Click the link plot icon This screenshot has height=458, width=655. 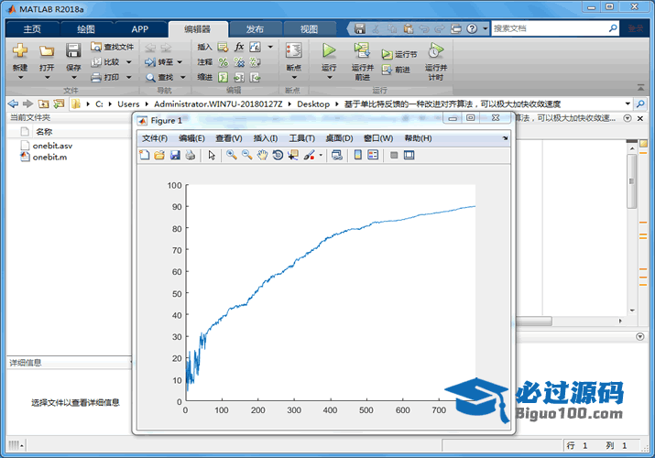[337, 156]
